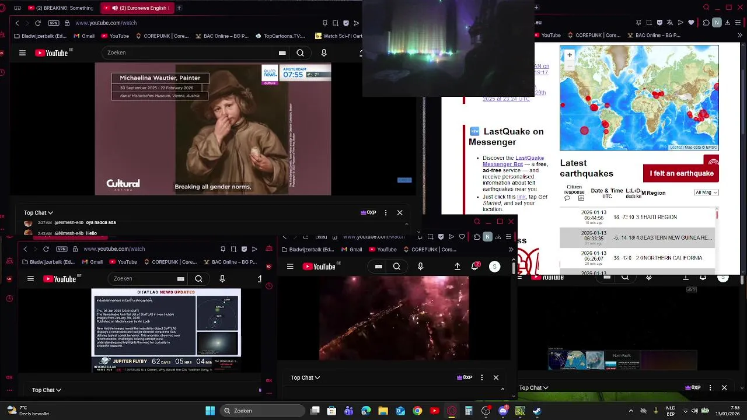Open Discord from the taskbar
This screenshot has height=420, width=747.
point(503,411)
